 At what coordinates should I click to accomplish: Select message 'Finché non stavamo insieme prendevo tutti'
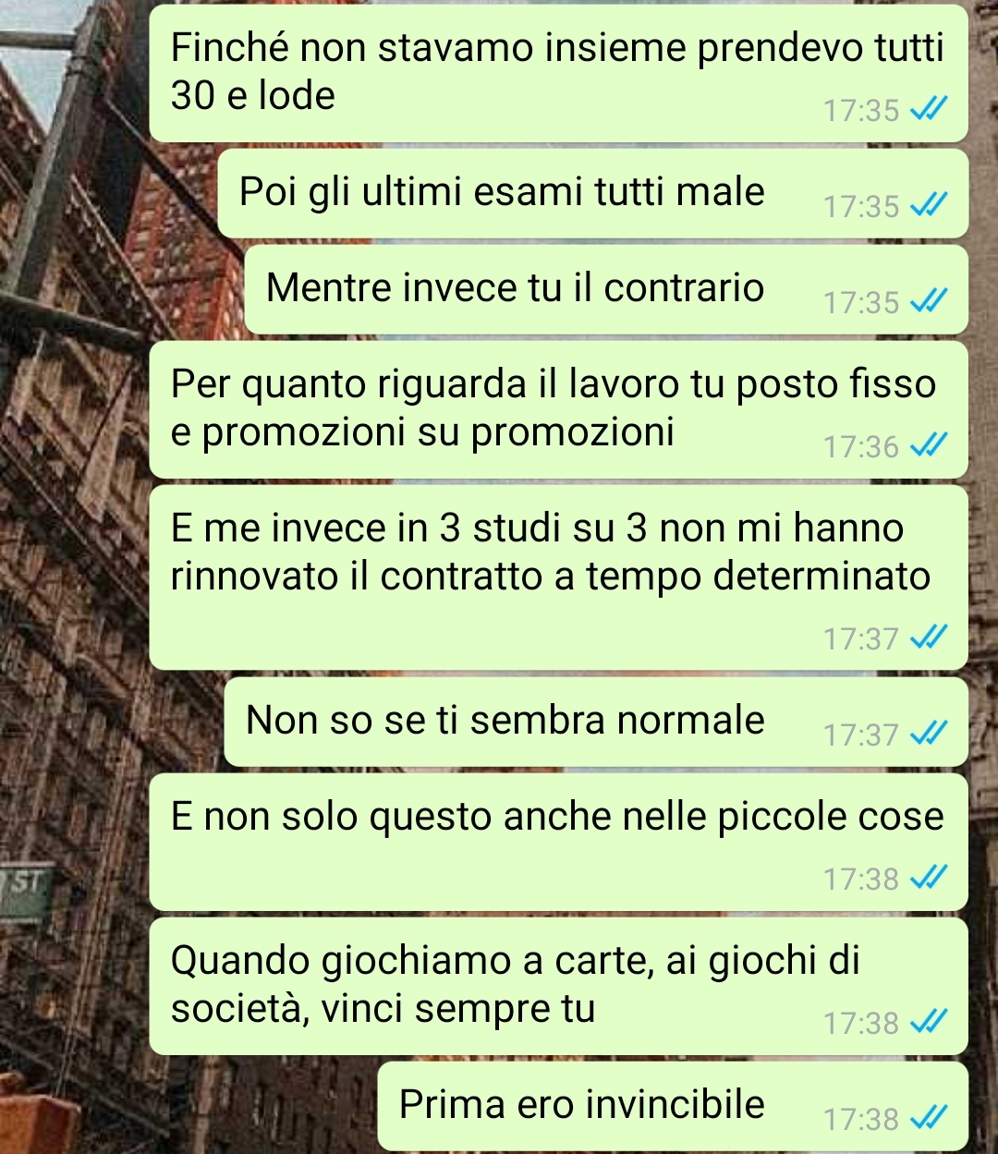[x=558, y=72]
